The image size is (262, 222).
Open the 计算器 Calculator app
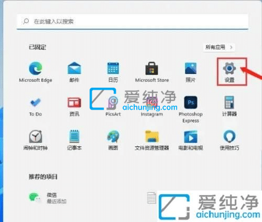tap(230, 107)
